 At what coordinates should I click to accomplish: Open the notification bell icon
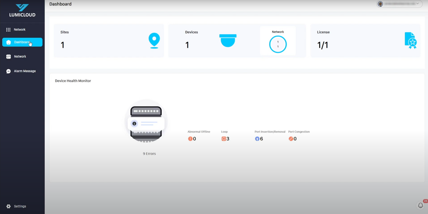click(420, 205)
